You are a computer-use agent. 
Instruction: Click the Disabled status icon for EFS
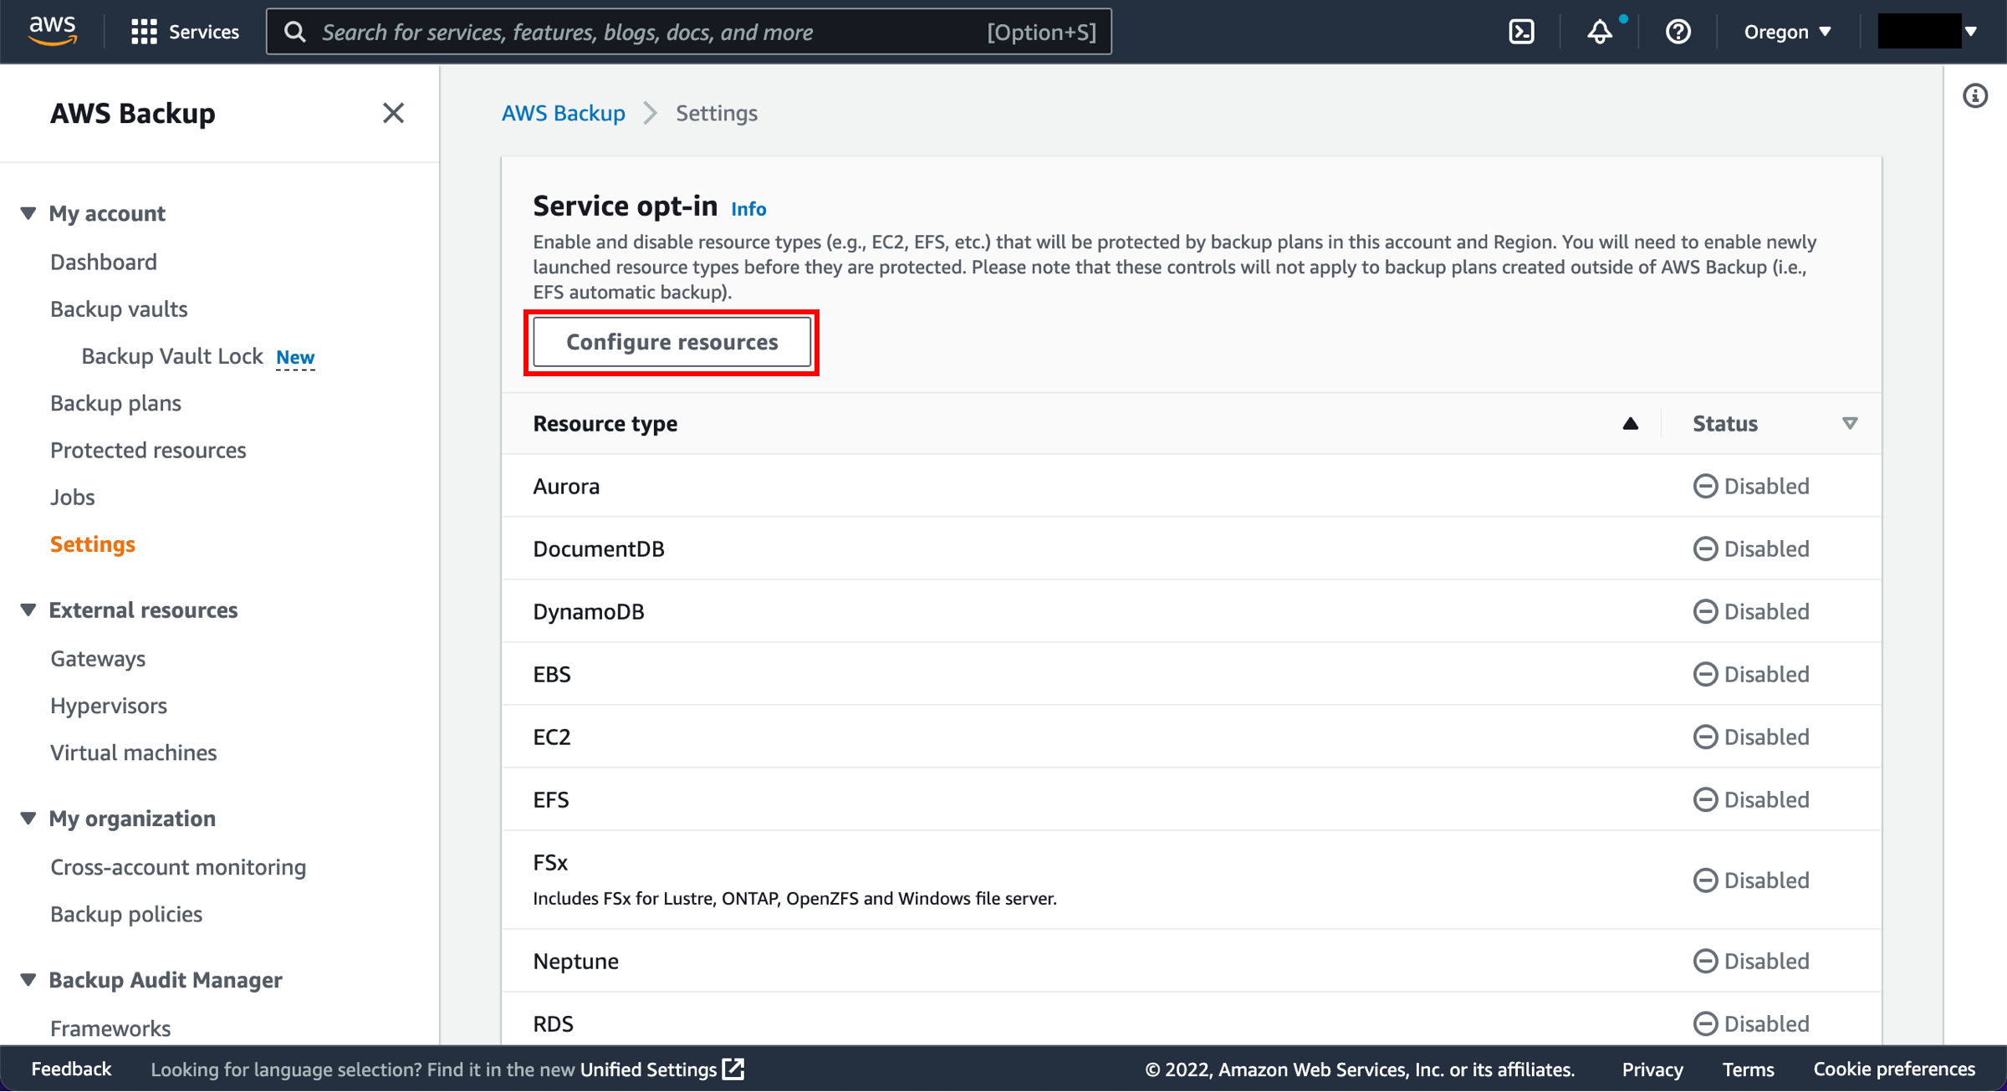click(x=1705, y=799)
